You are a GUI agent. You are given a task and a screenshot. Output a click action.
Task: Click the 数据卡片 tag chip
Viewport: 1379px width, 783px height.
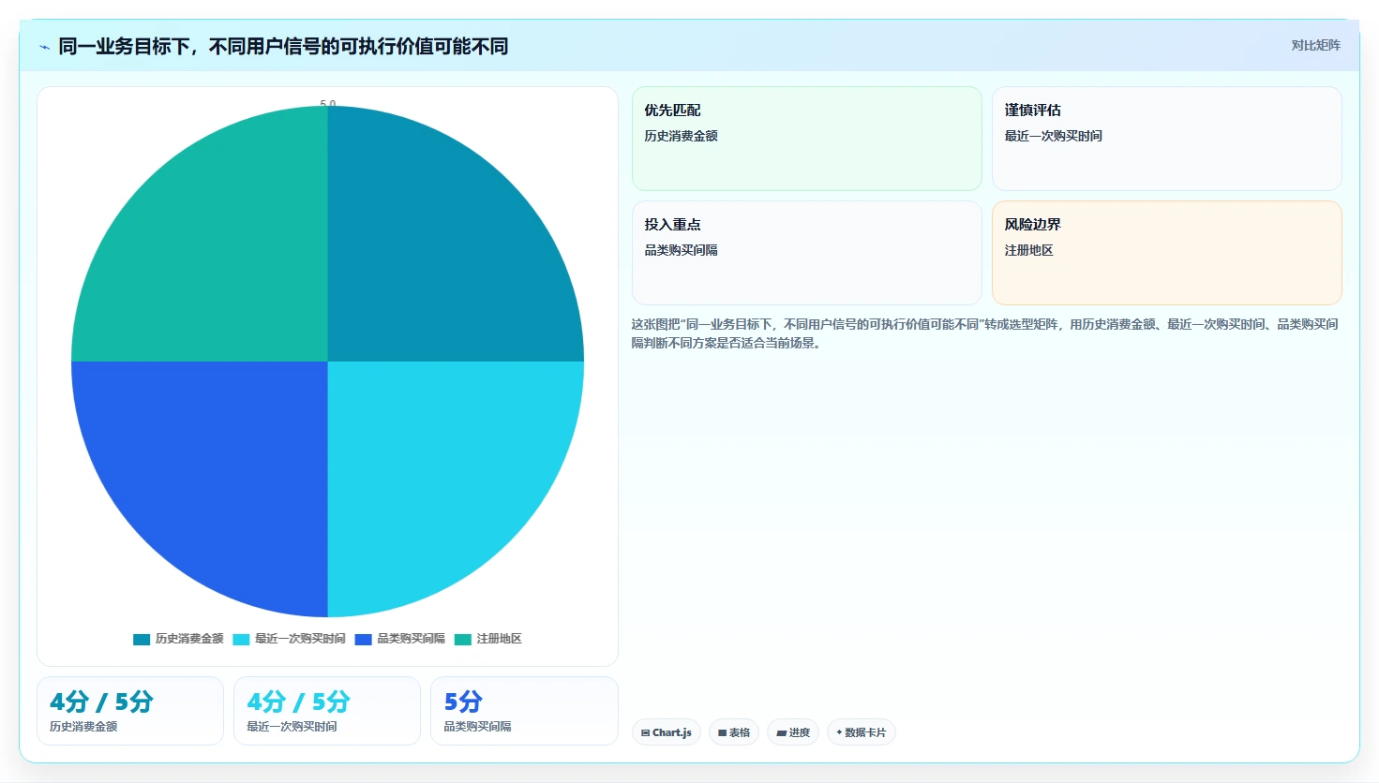pyautogui.click(x=862, y=732)
